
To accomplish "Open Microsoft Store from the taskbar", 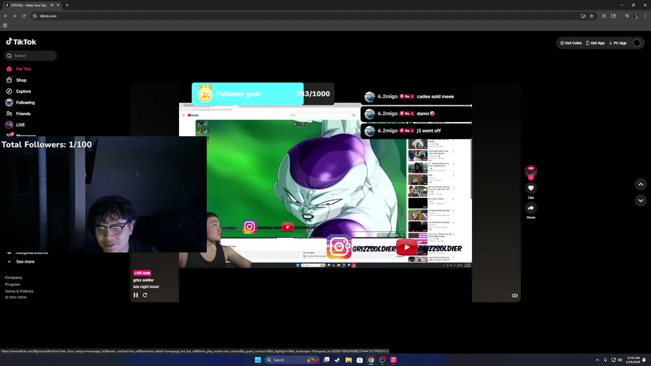I will 360,360.
